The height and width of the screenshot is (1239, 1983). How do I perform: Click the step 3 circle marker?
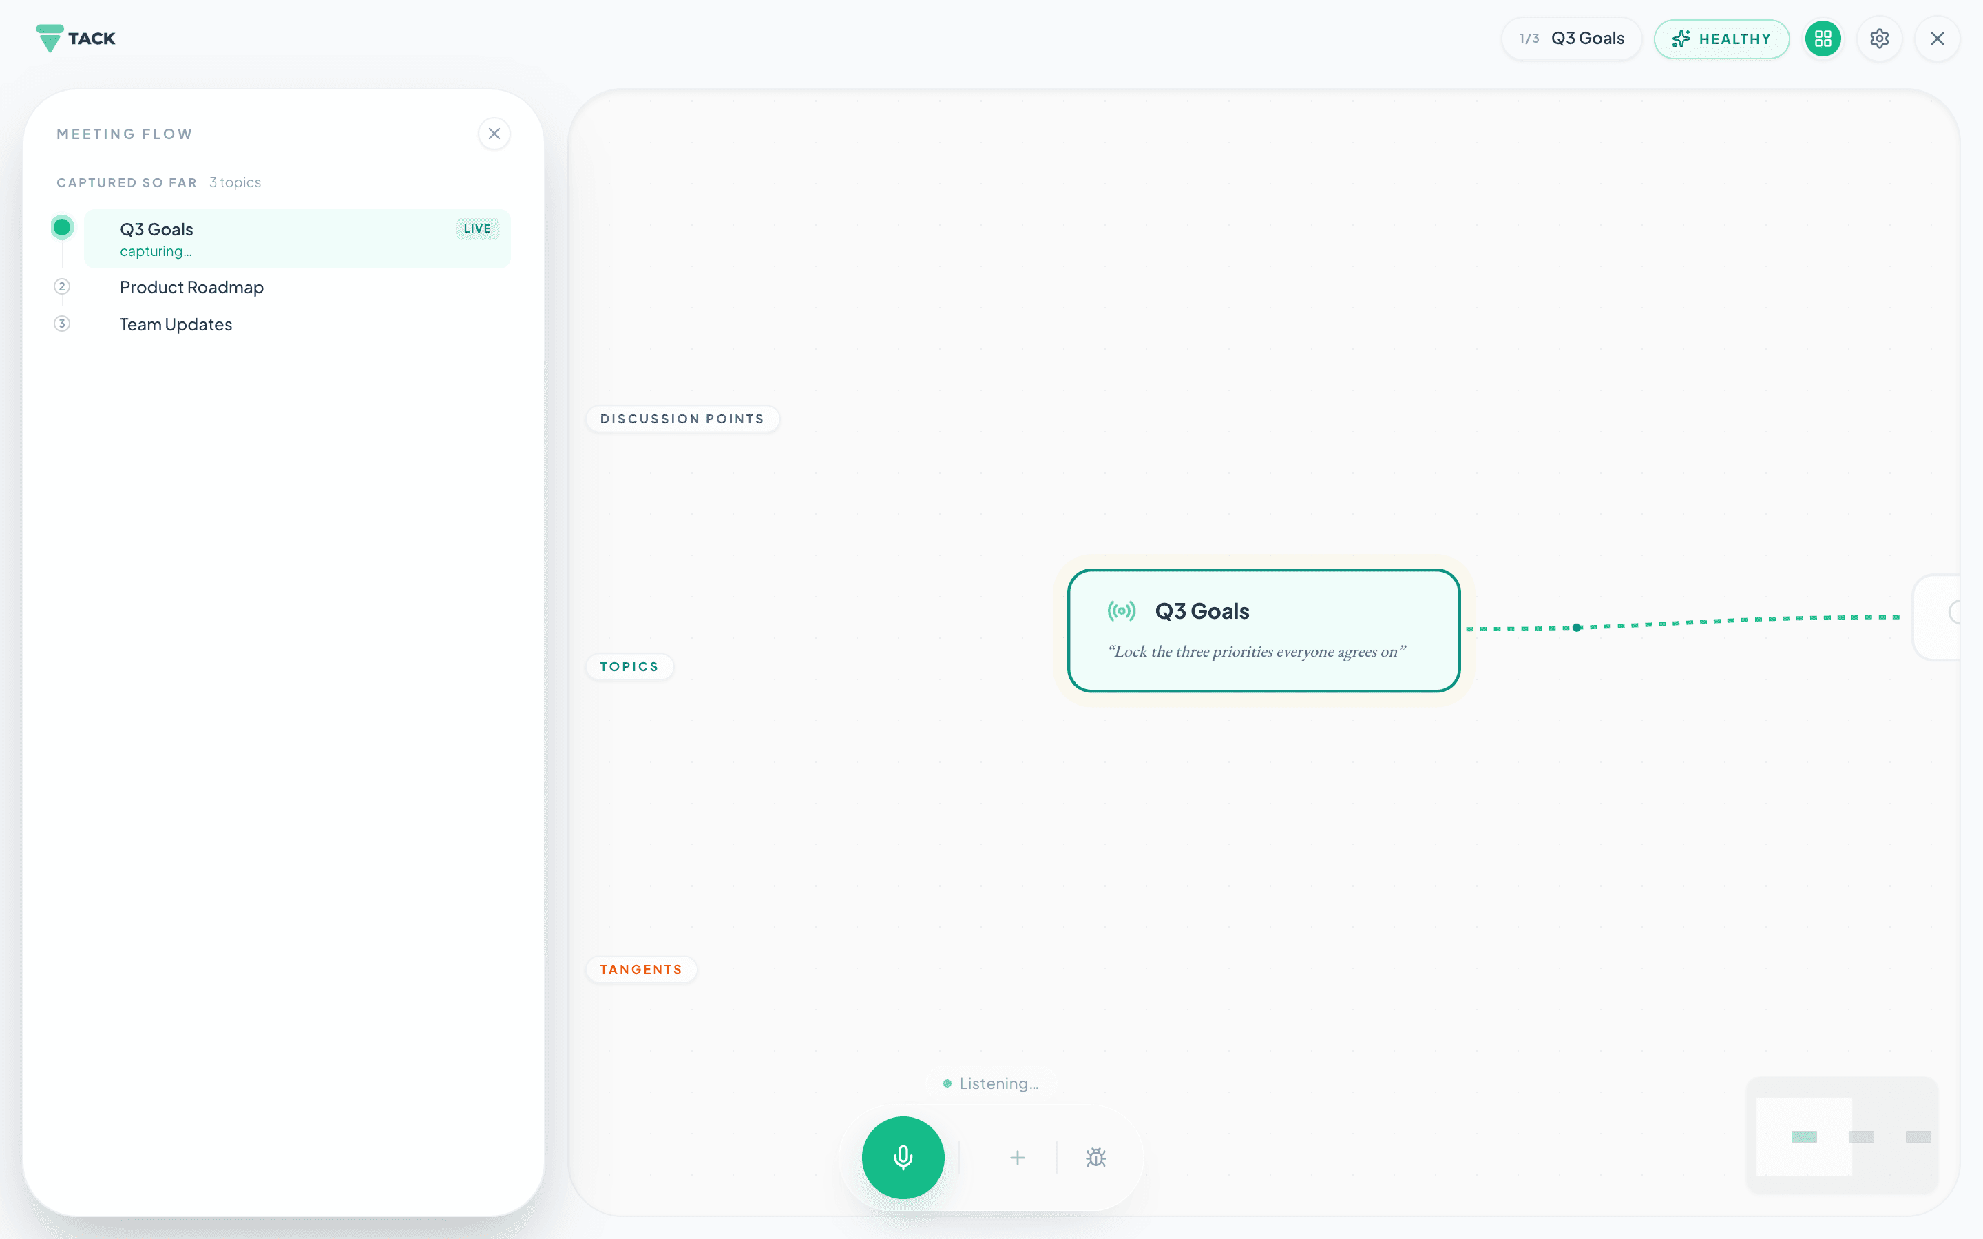61,323
